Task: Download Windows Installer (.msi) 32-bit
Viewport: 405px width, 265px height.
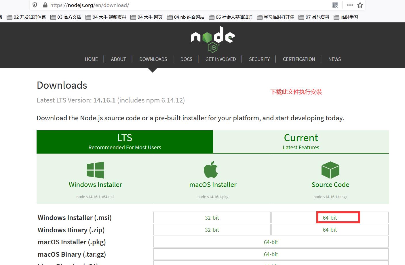Action: 212,218
